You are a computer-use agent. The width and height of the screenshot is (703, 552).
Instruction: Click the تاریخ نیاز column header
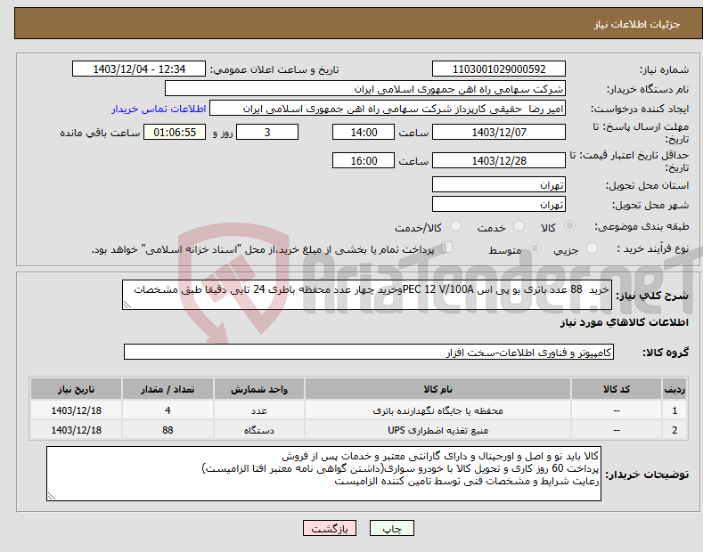pyautogui.click(x=76, y=389)
